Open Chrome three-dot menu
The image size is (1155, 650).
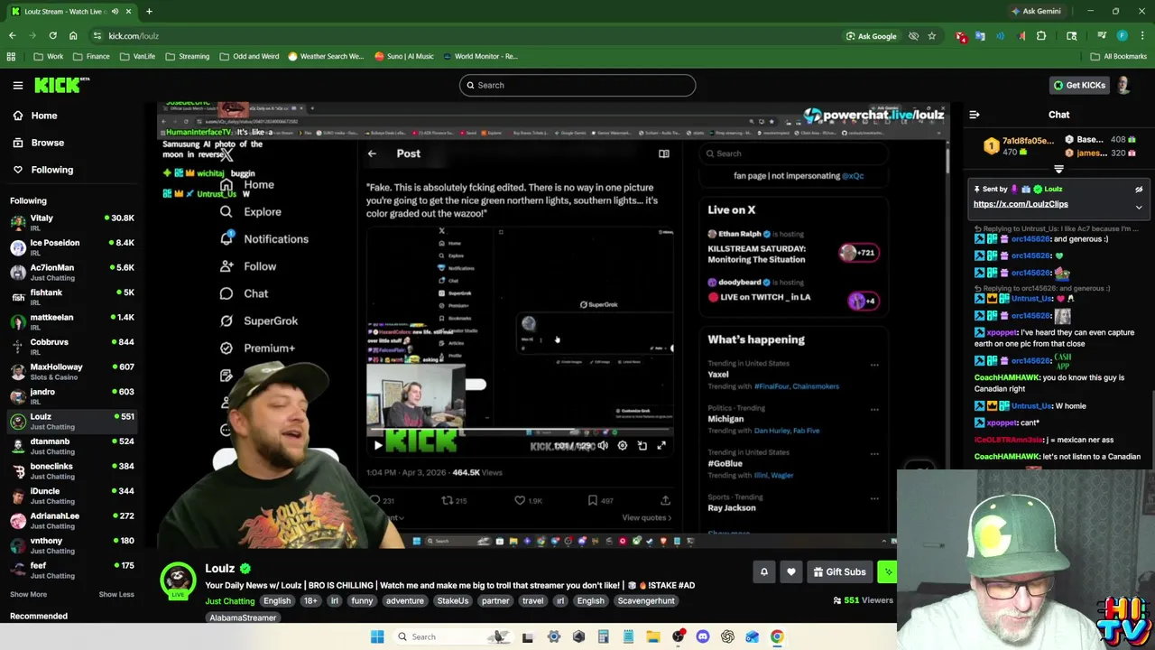coord(1141,36)
